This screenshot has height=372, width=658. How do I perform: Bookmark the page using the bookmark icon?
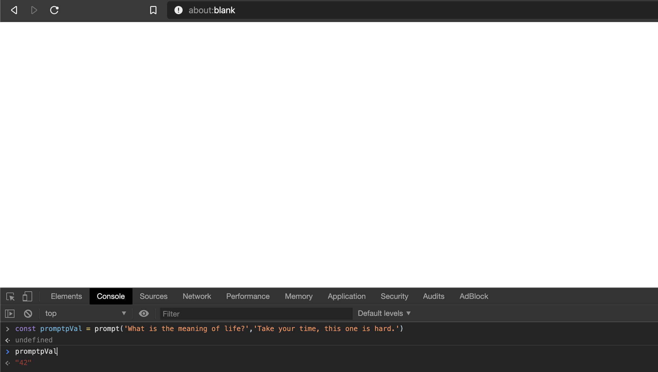coord(153,10)
